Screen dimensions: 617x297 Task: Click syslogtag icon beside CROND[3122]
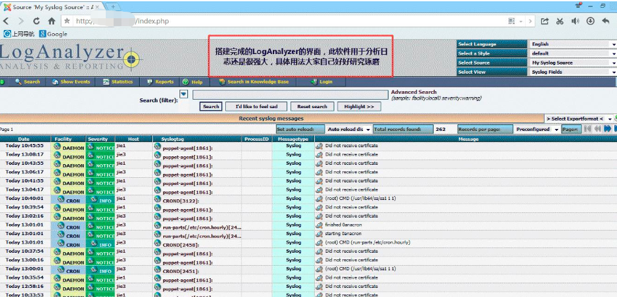coord(157,199)
